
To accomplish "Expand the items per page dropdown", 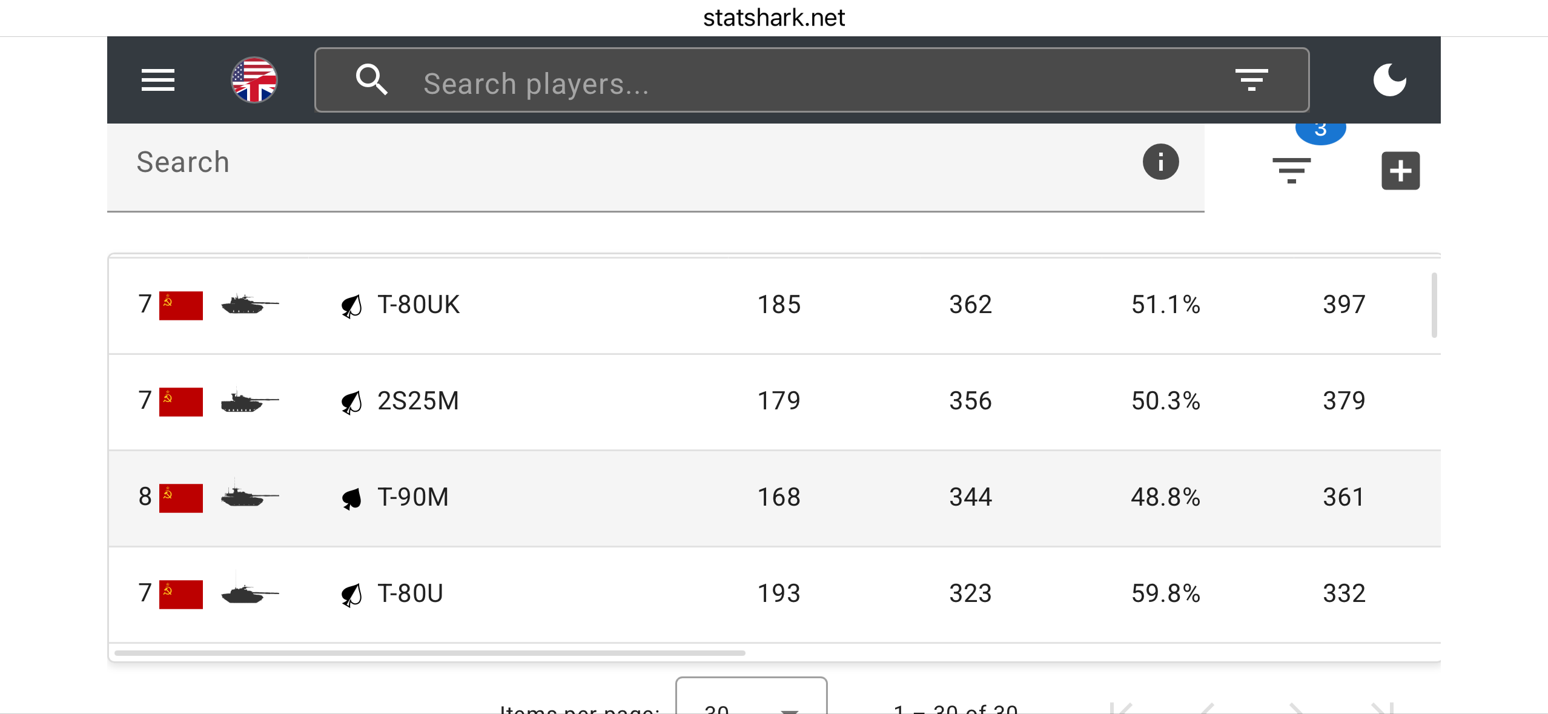I will coord(751,702).
